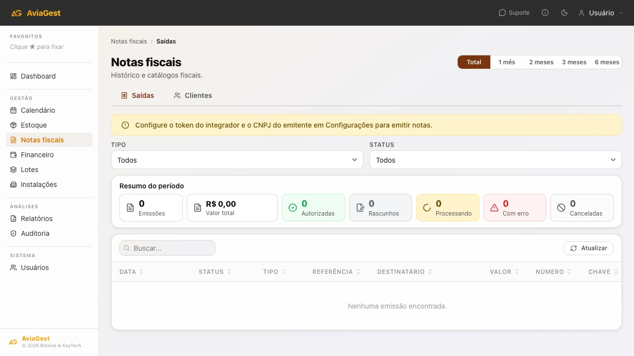634x356 pixels.
Task: Sort the table by Destinatário column
Action: 405,272
